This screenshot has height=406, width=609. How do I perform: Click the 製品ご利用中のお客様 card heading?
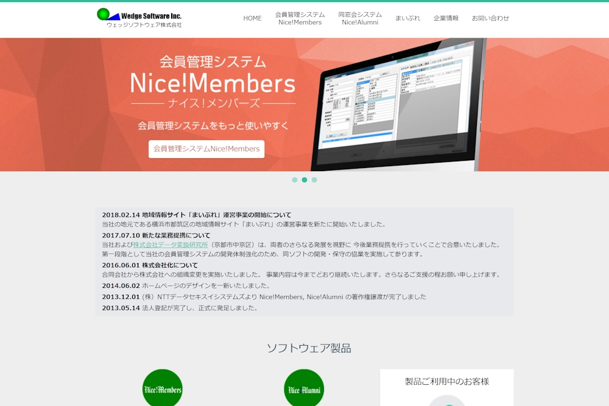point(447,382)
